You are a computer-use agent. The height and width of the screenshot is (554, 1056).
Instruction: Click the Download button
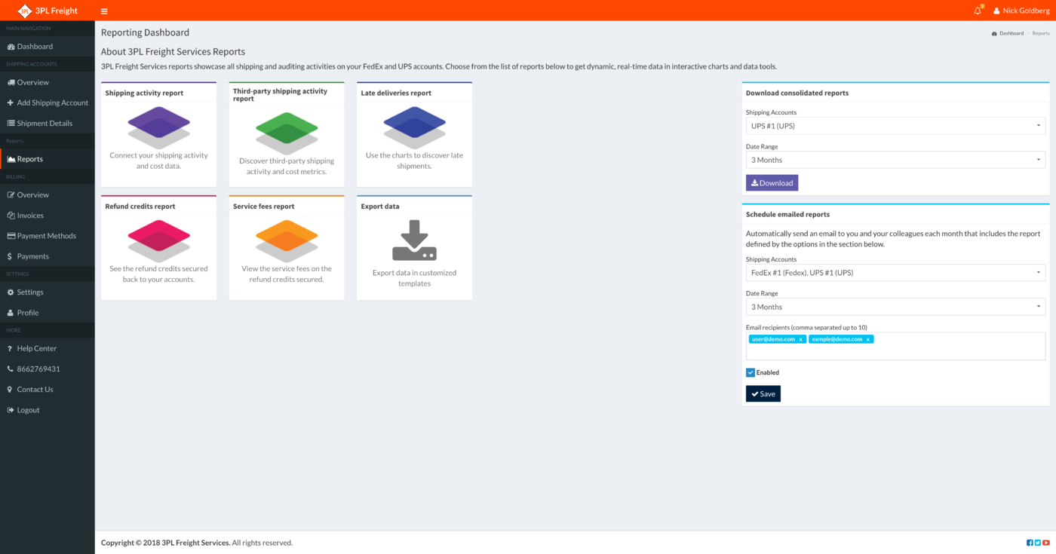pyautogui.click(x=772, y=182)
